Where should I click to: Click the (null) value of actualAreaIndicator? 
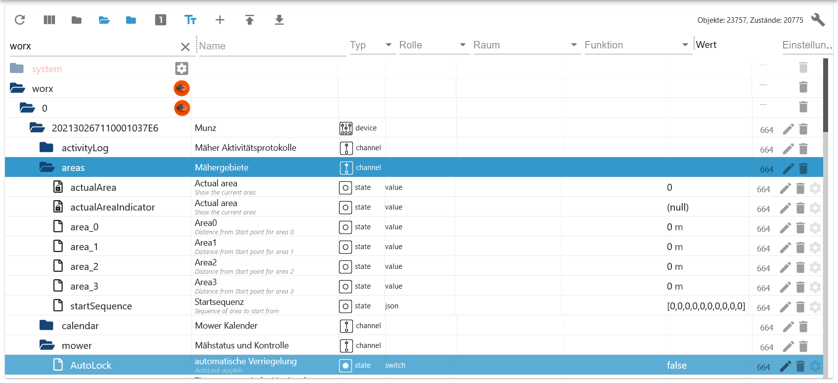[x=678, y=207]
